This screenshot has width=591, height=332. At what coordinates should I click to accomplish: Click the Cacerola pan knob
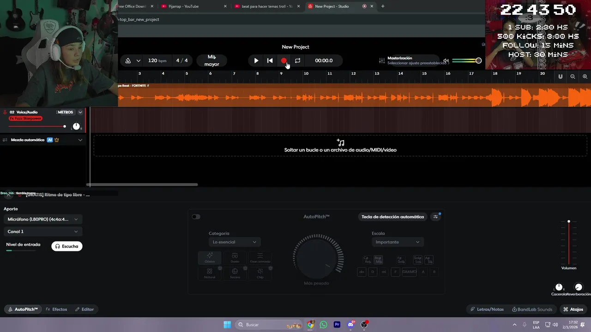point(559,287)
